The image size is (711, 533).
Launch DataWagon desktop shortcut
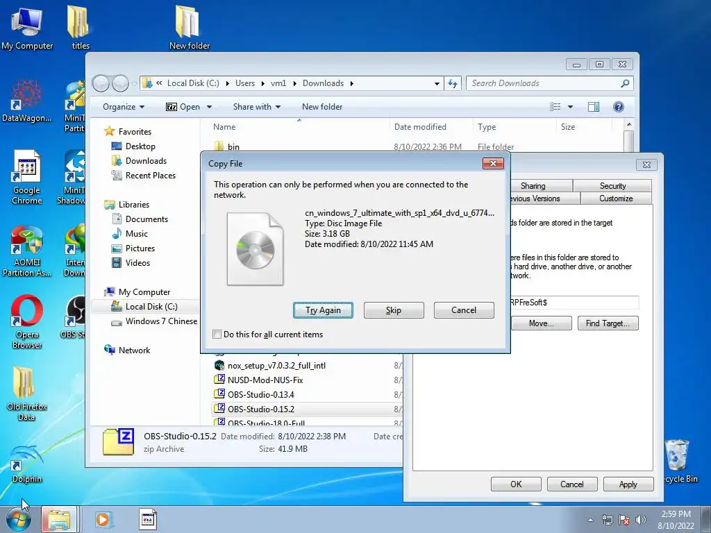(x=27, y=101)
